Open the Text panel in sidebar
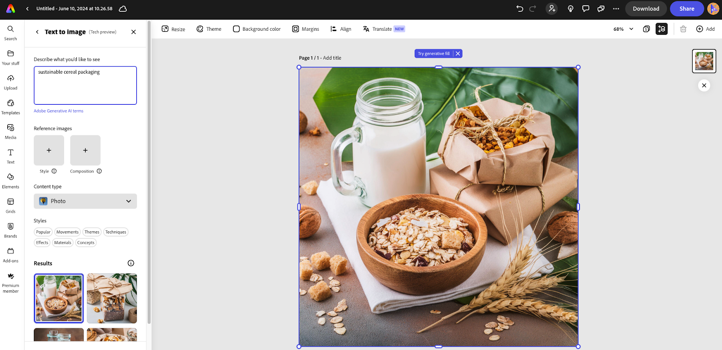Image resolution: width=722 pixels, height=350 pixels. [x=10, y=156]
